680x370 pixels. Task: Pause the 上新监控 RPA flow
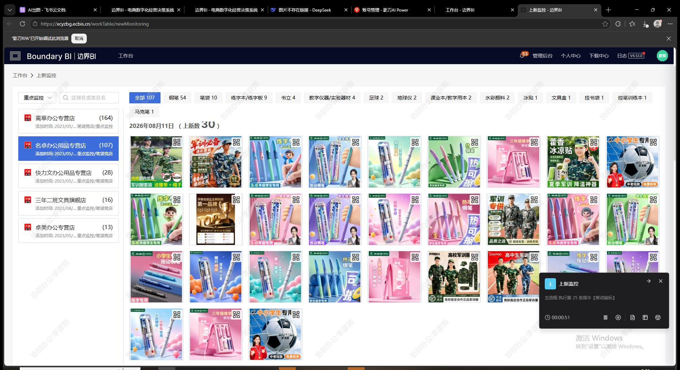pos(606,317)
